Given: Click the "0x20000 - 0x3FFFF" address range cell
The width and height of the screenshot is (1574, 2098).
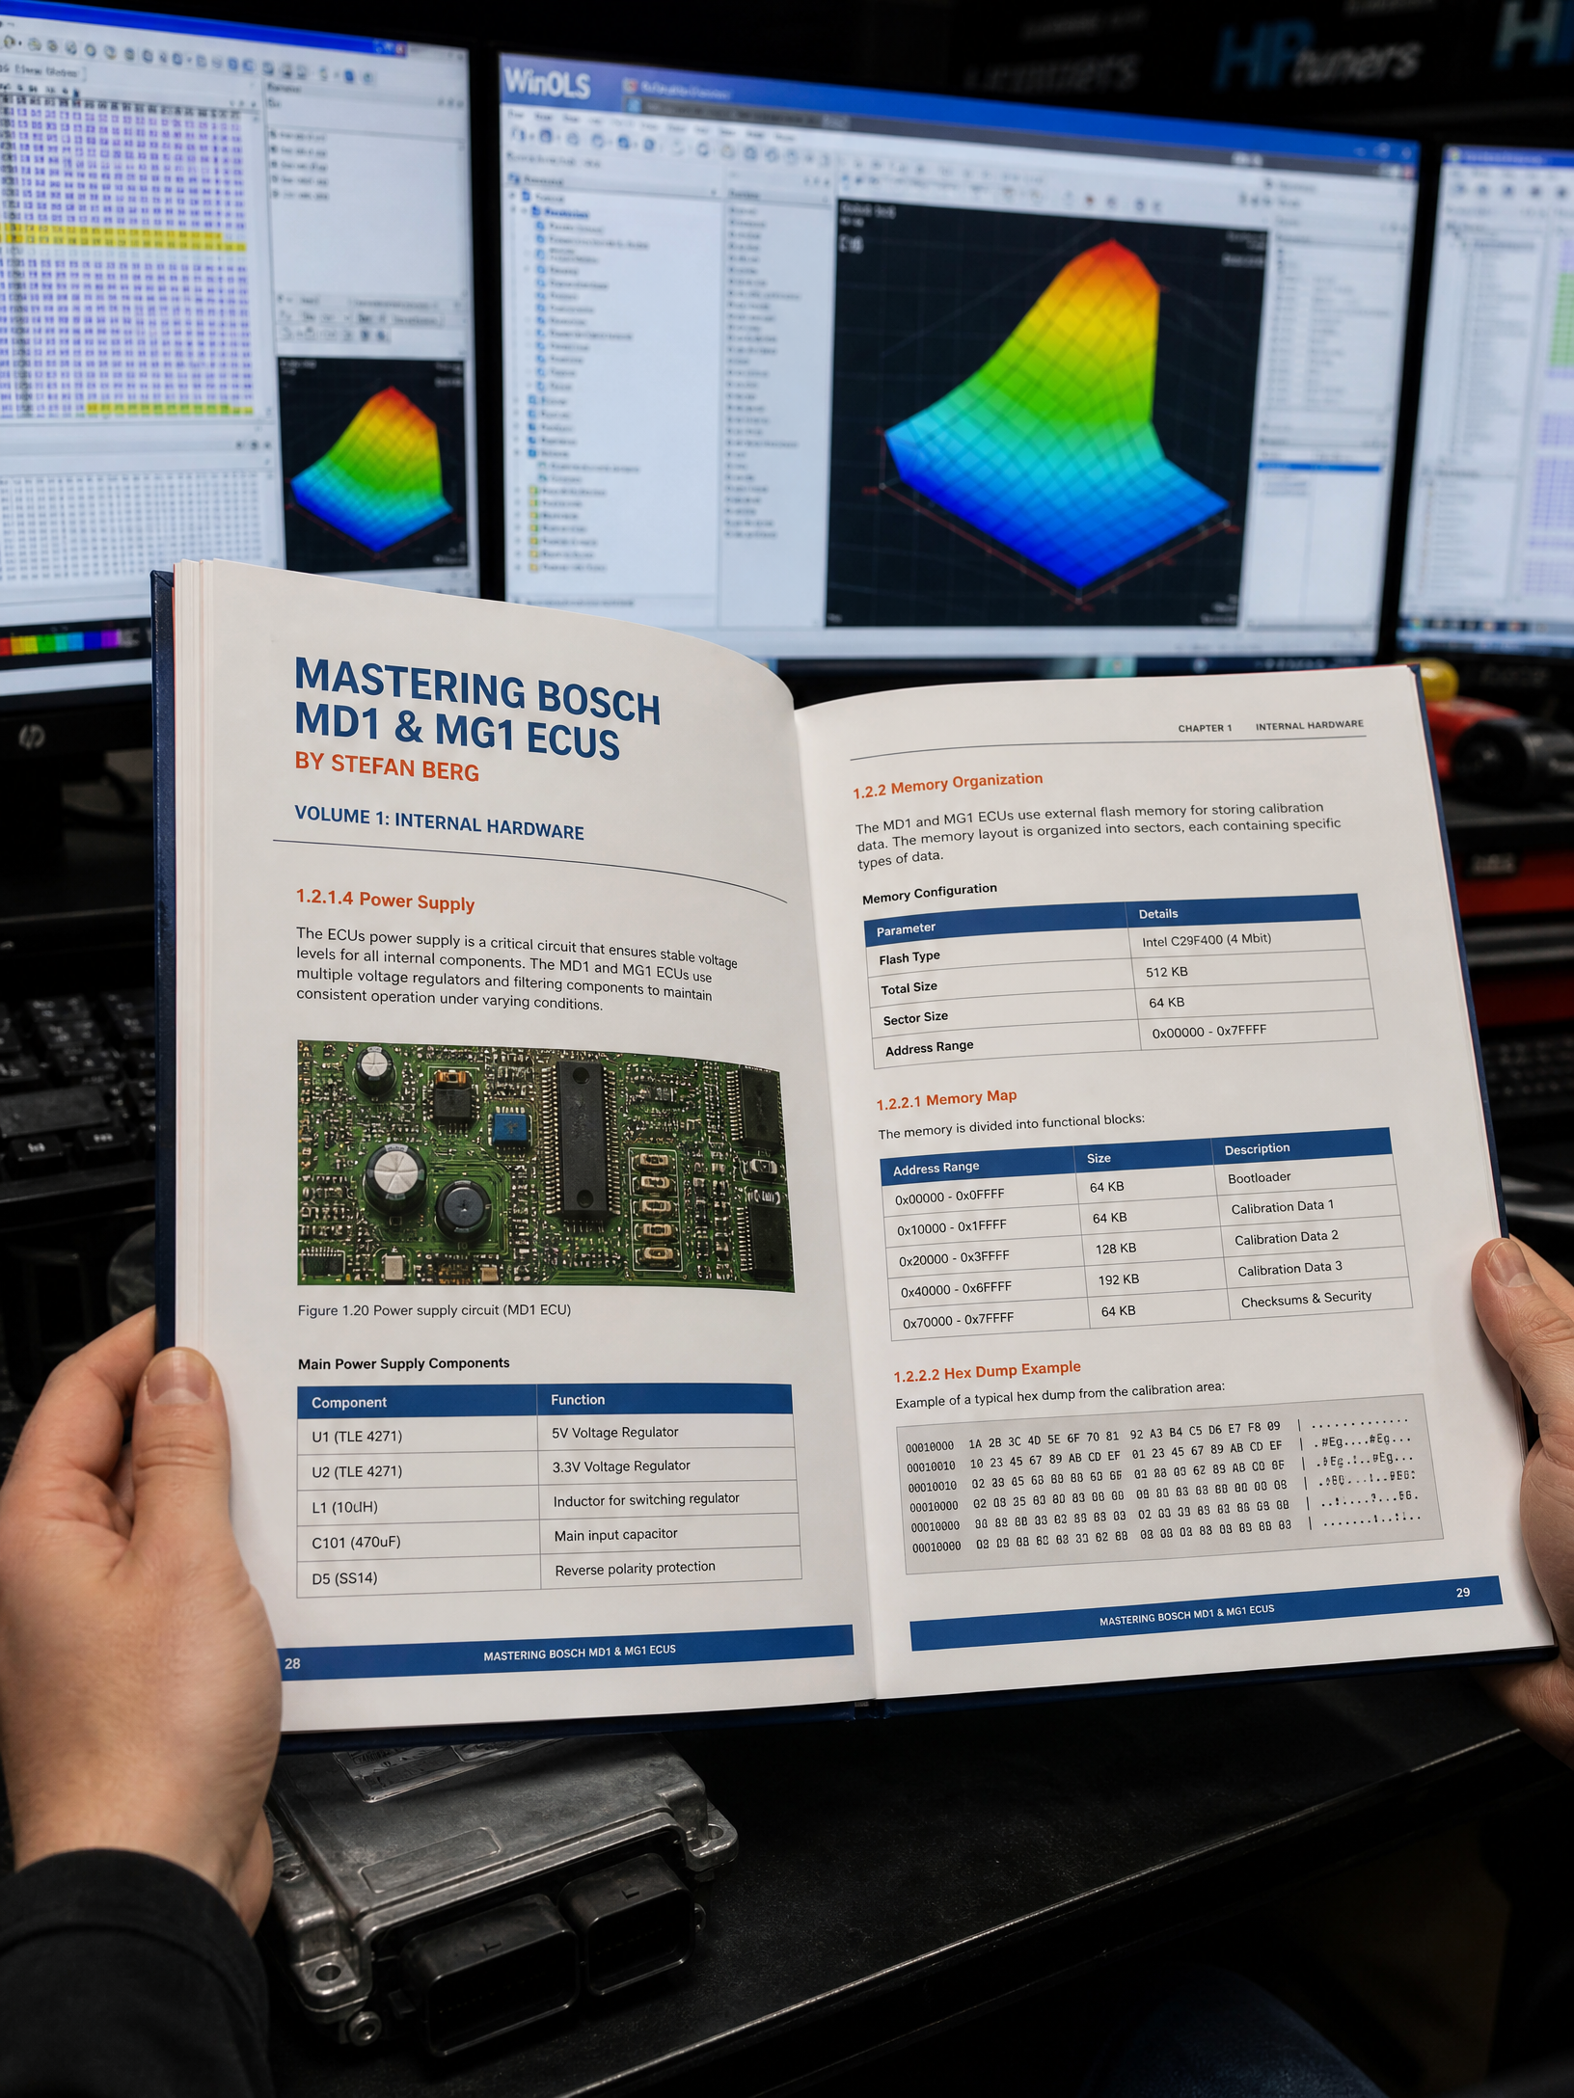Looking at the screenshot, I should pos(982,1256).
